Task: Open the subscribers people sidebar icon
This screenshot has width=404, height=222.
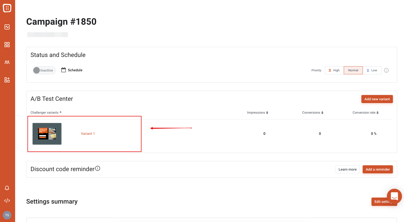Action: pyautogui.click(x=7, y=62)
